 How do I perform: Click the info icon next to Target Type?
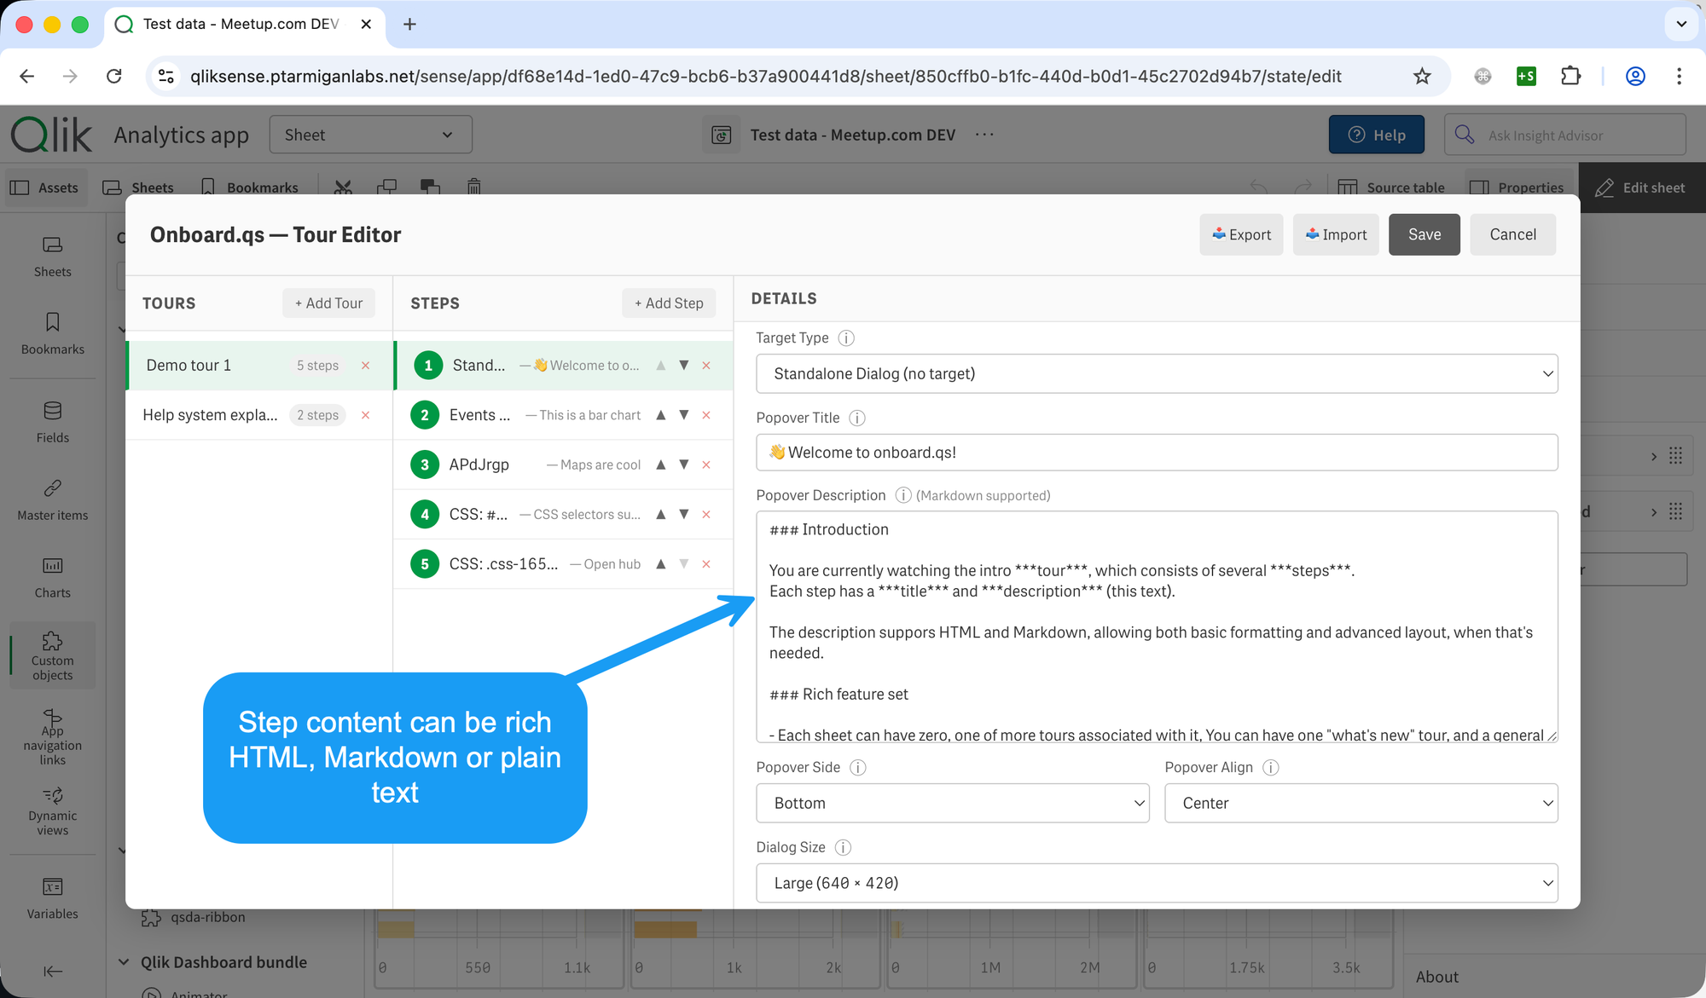(x=846, y=338)
